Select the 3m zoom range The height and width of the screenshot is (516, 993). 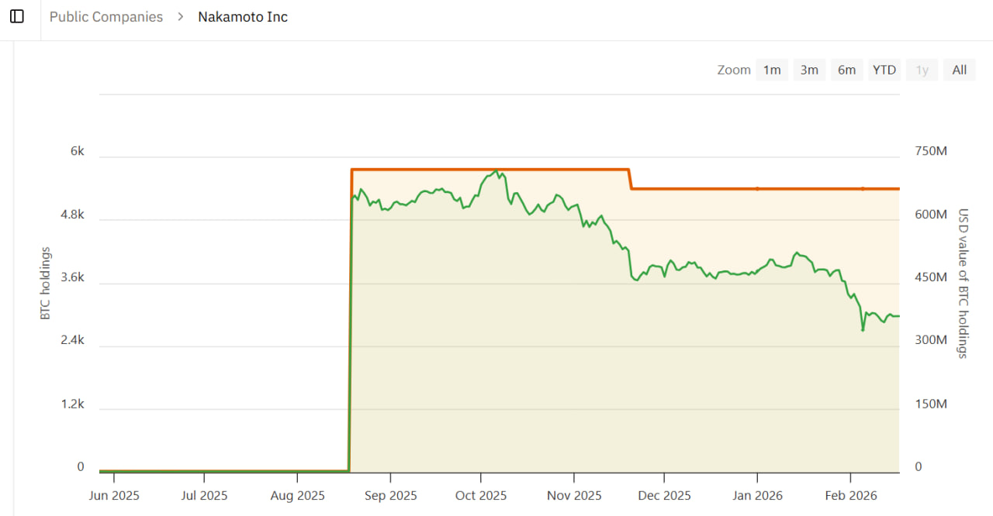click(x=809, y=70)
